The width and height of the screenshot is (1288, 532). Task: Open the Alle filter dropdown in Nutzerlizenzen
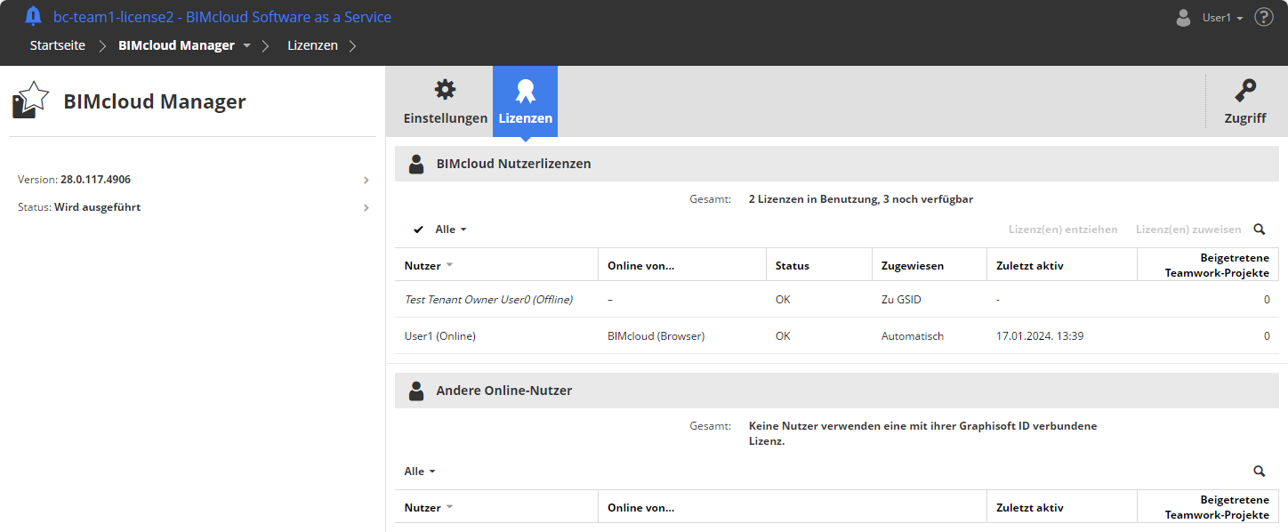pyautogui.click(x=451, y=230)
